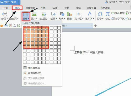Click the 艺术字 WordArt icon
This screenshot has height=96, width=131.
tap(90, 14)
